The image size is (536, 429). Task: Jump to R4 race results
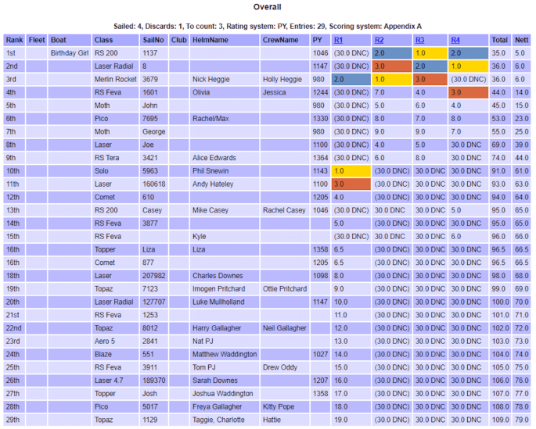click(x=456, y=40)
